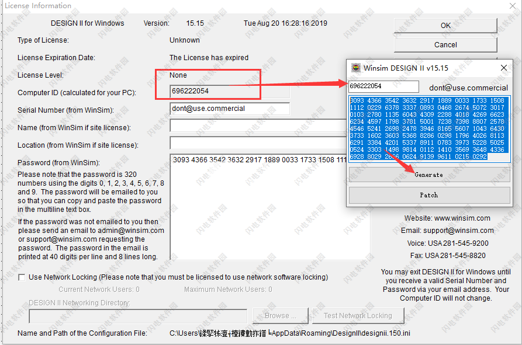This screenshot has height=345, width=522.
Task: Click the 'Type of License:' label
Action: pos(43,40)
